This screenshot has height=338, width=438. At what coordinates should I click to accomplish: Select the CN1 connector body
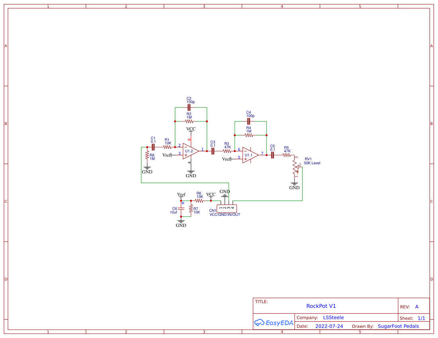click(x=227, y=208)
